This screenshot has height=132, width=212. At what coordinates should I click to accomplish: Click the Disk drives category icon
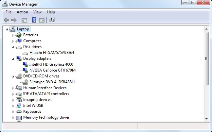click(19, 47)
